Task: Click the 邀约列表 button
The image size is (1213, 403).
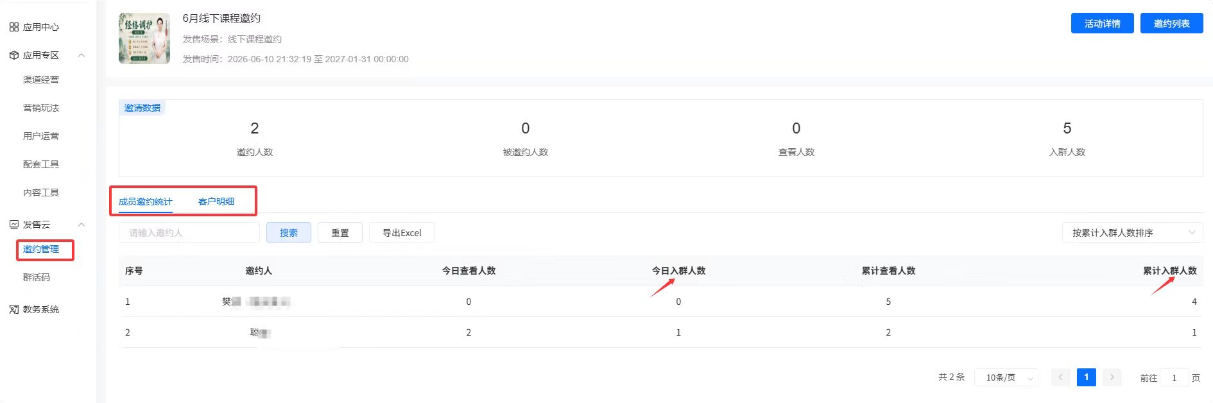Action: pyautogui.click(x=1172, y=23)
